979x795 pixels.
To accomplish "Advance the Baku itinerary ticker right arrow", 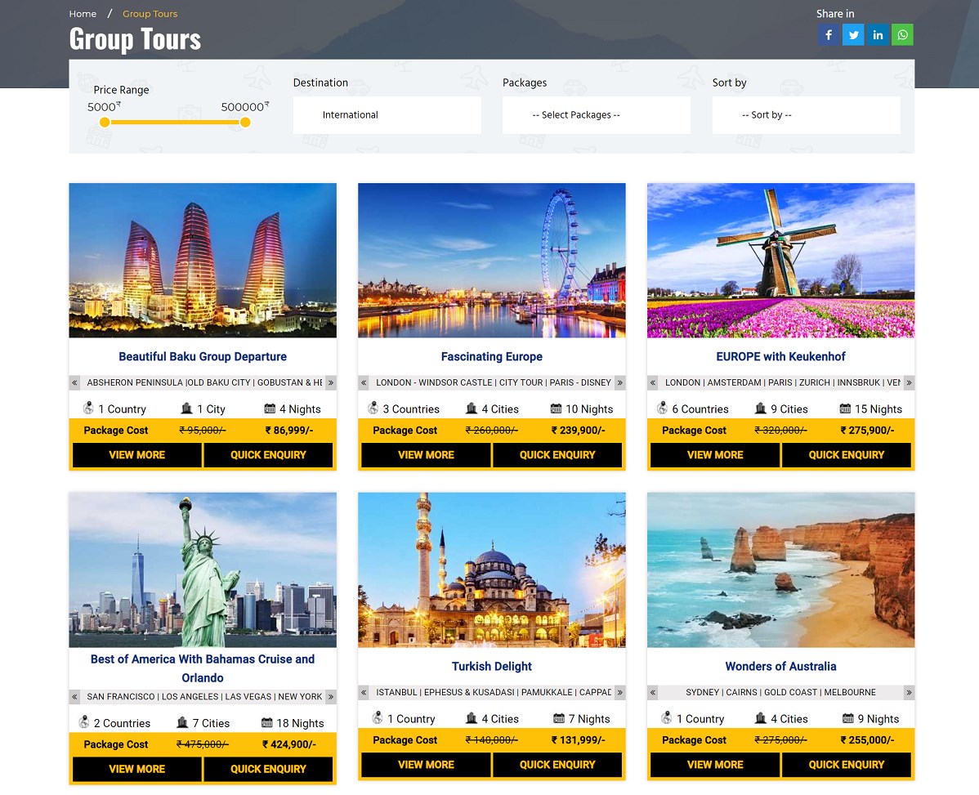I will click(330, 382).
